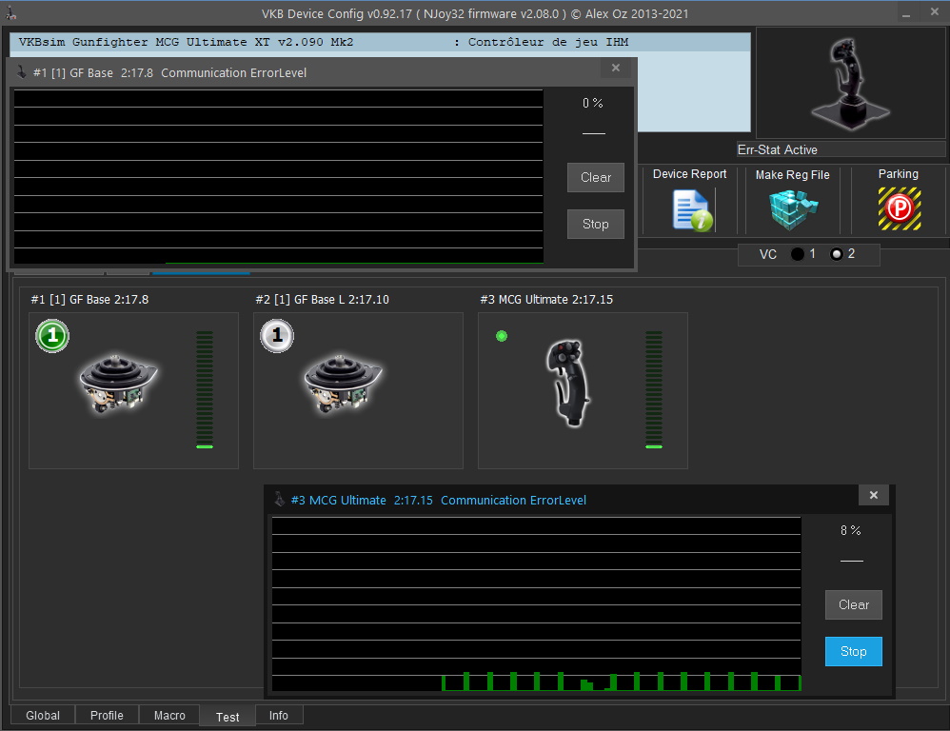Switch to the Profile tab

tap(107, 715)
